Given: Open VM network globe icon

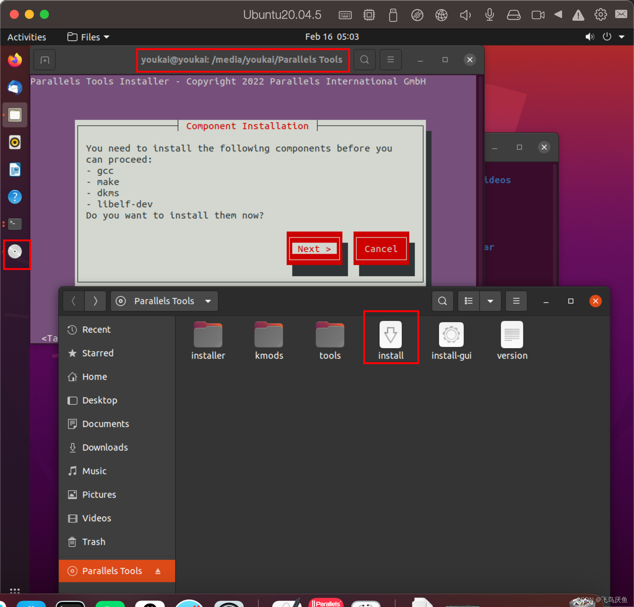Looking at the screenshot, I should [x=441, y=15].
